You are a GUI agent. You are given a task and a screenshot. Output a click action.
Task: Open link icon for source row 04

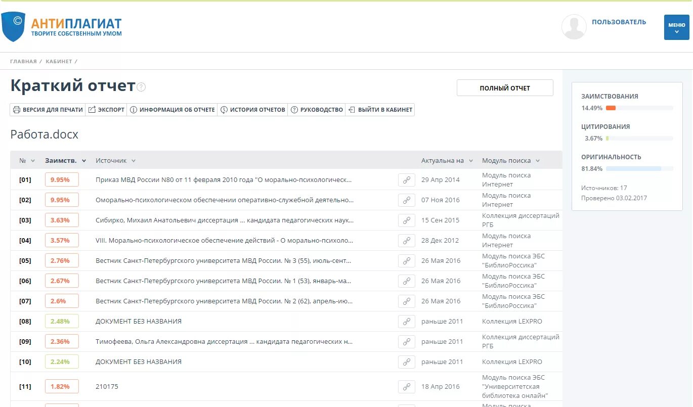[x=406, y=241]
